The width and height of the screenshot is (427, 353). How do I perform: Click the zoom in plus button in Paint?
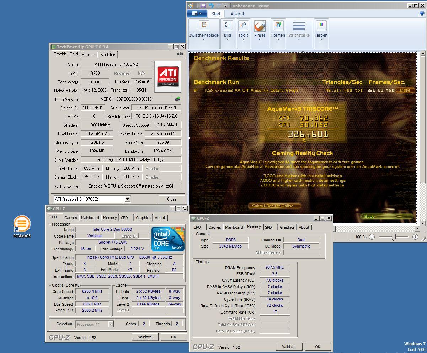(415, 237)
